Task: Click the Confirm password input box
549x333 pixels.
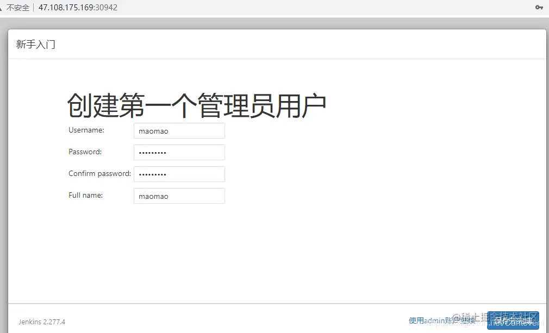Action: pyautogui.click(x=179, y=174)
